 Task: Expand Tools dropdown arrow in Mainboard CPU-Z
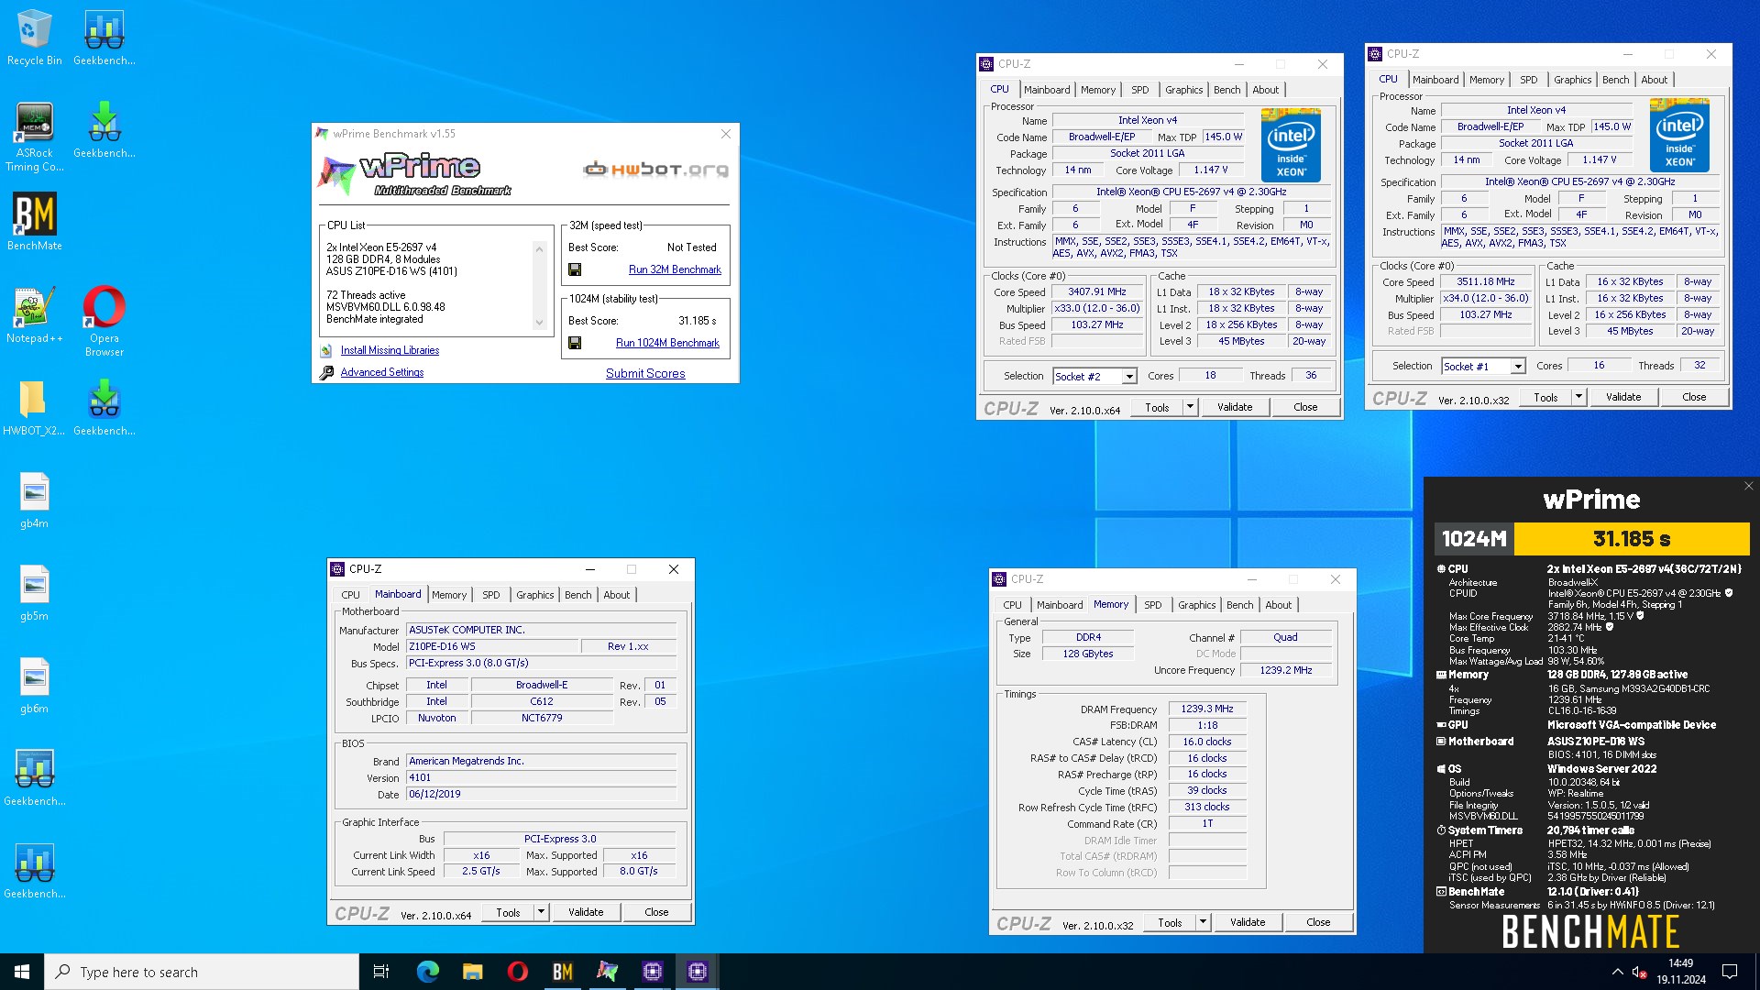541,912
